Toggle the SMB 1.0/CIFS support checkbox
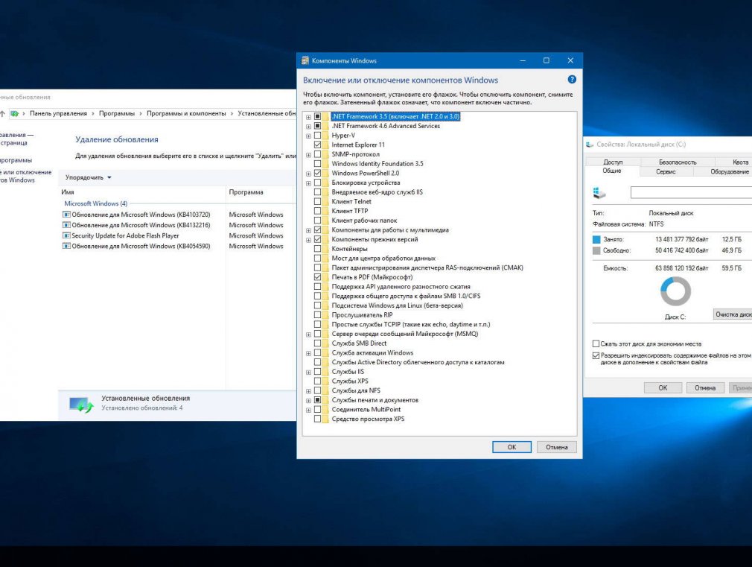Image resolution: width=752 pixels, height=567 pixels. point(317,297)
